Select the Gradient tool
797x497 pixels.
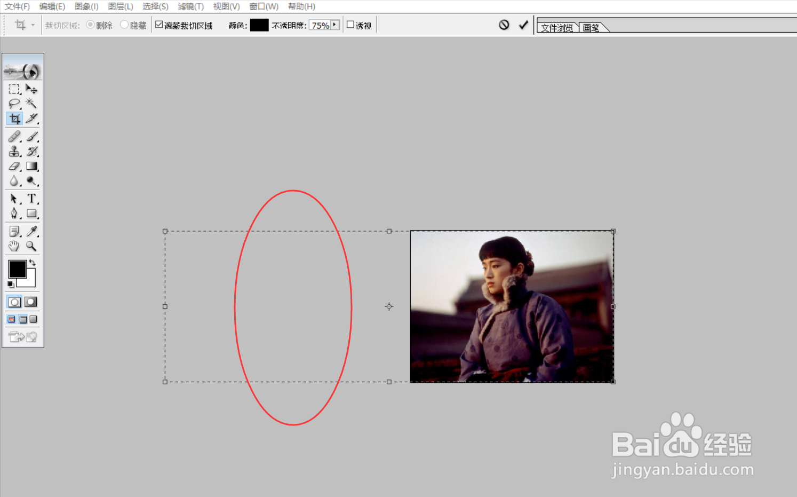[31, 166]
